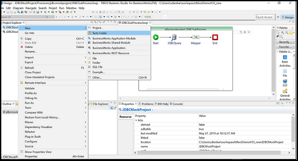
Task: Choose Tests Folder from New submenu
Action: click(119, 33)
